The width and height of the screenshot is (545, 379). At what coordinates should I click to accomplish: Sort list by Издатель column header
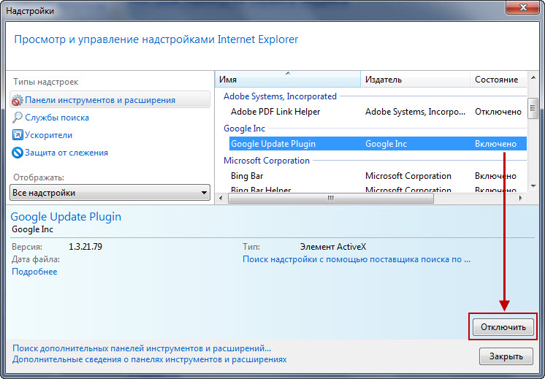pyautogui.click(x=416, y=80)
